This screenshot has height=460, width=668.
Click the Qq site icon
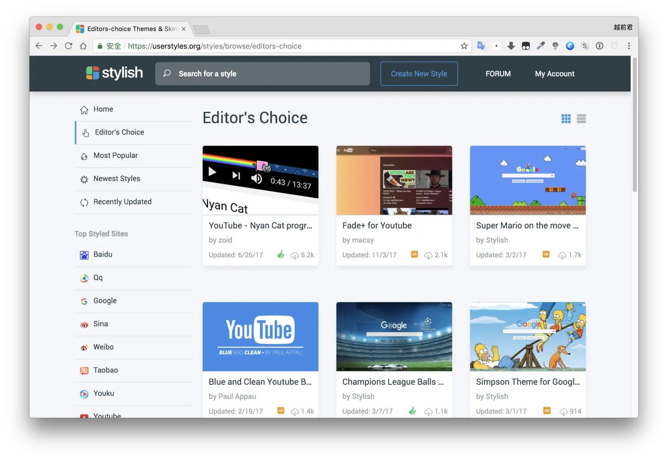coord(84,278)
